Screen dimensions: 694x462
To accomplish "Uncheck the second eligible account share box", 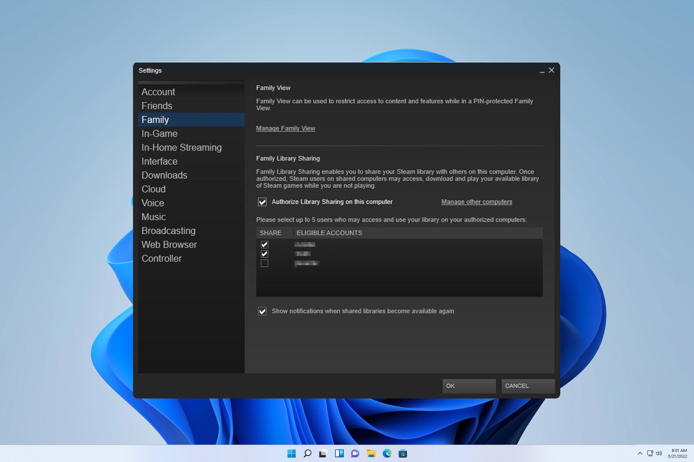I will pos(265,254).
